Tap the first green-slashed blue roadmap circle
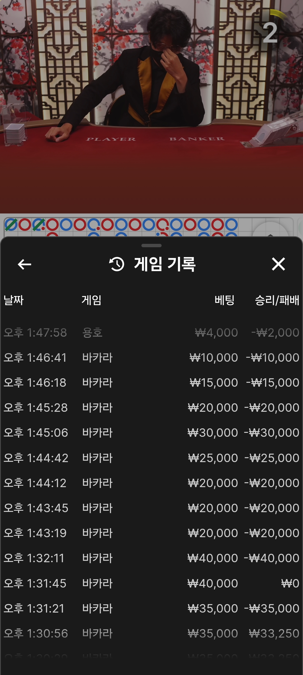 [11, 224]
